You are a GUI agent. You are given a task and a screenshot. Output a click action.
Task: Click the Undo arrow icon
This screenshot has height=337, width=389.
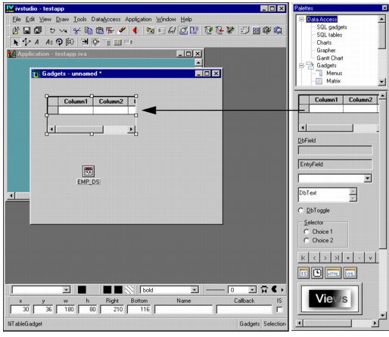coord(52,31)
